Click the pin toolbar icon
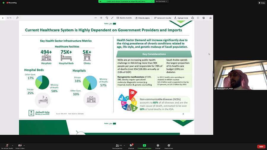Screen dimensions: 267x150 210,18
